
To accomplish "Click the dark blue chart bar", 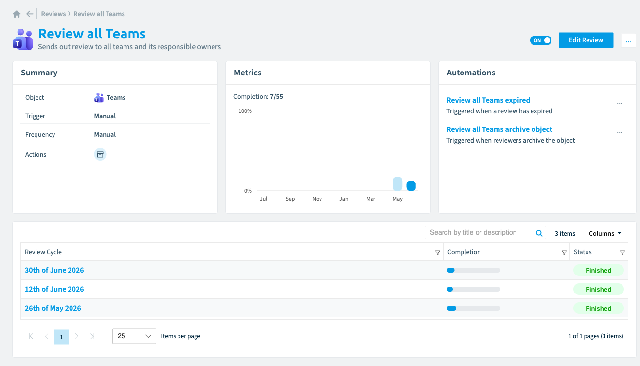I will [x=411, y=186].
